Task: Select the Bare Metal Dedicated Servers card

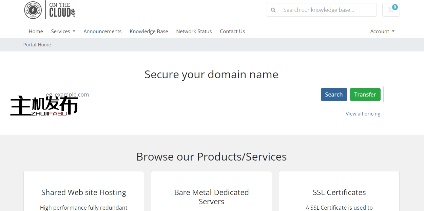Action: (211, 196)
